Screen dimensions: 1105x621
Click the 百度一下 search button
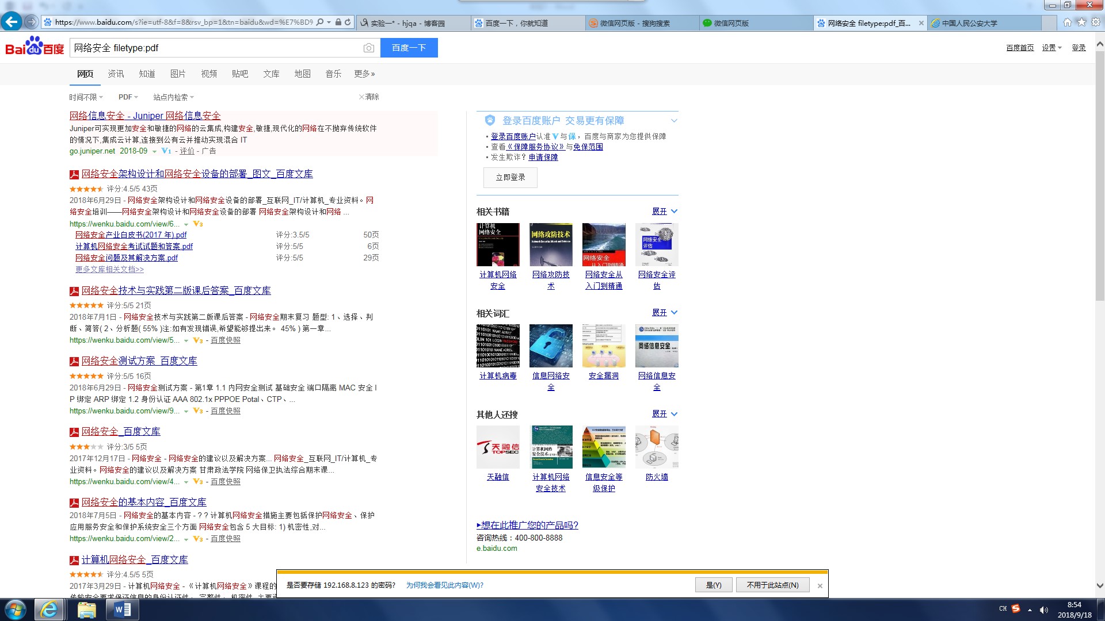[409, 48]
